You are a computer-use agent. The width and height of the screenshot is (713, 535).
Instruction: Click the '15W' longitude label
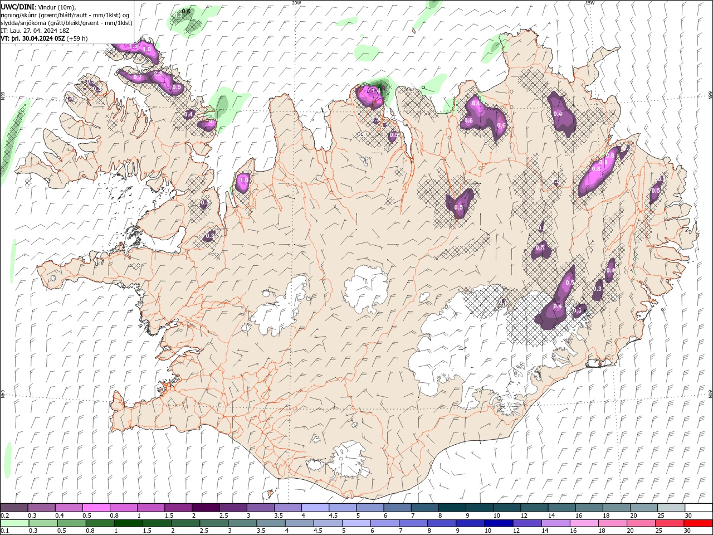click(x=590, y=3)
